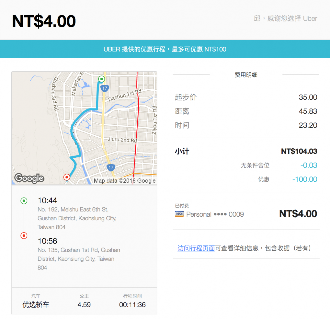This screenshot has height=319, width=330.
Task: Click the red 10:56 drop-off timeline dot
Action: (x=24, y=236)
